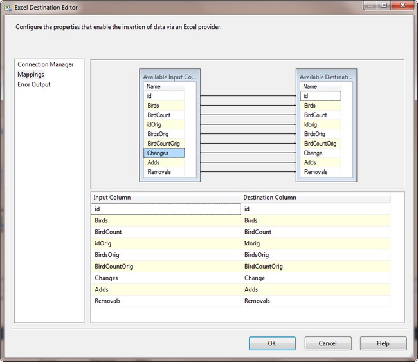418x362 pixels.
Task: Click the Destination Column grid header
Action: (316, 198)
